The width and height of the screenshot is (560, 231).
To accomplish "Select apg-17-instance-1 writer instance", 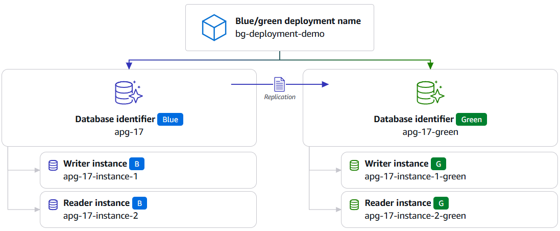I will (x=101, y=177).
